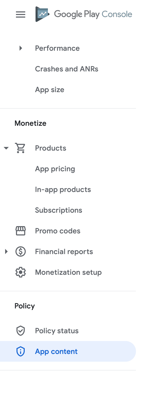View Policy status
The height and width of the screenshot is (415, 155).
(x=57, y=331)
